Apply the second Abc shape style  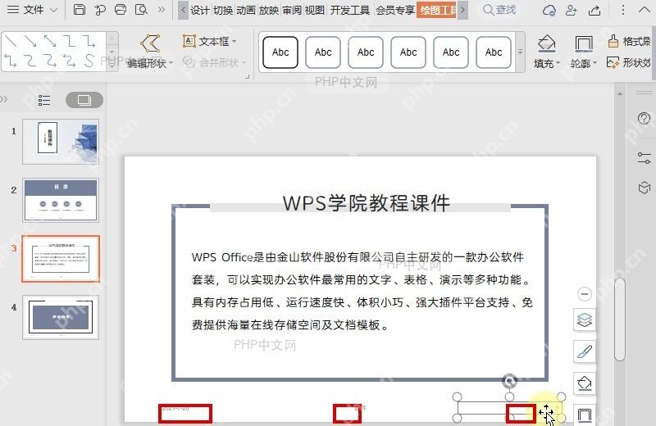(x=323, y=52)
